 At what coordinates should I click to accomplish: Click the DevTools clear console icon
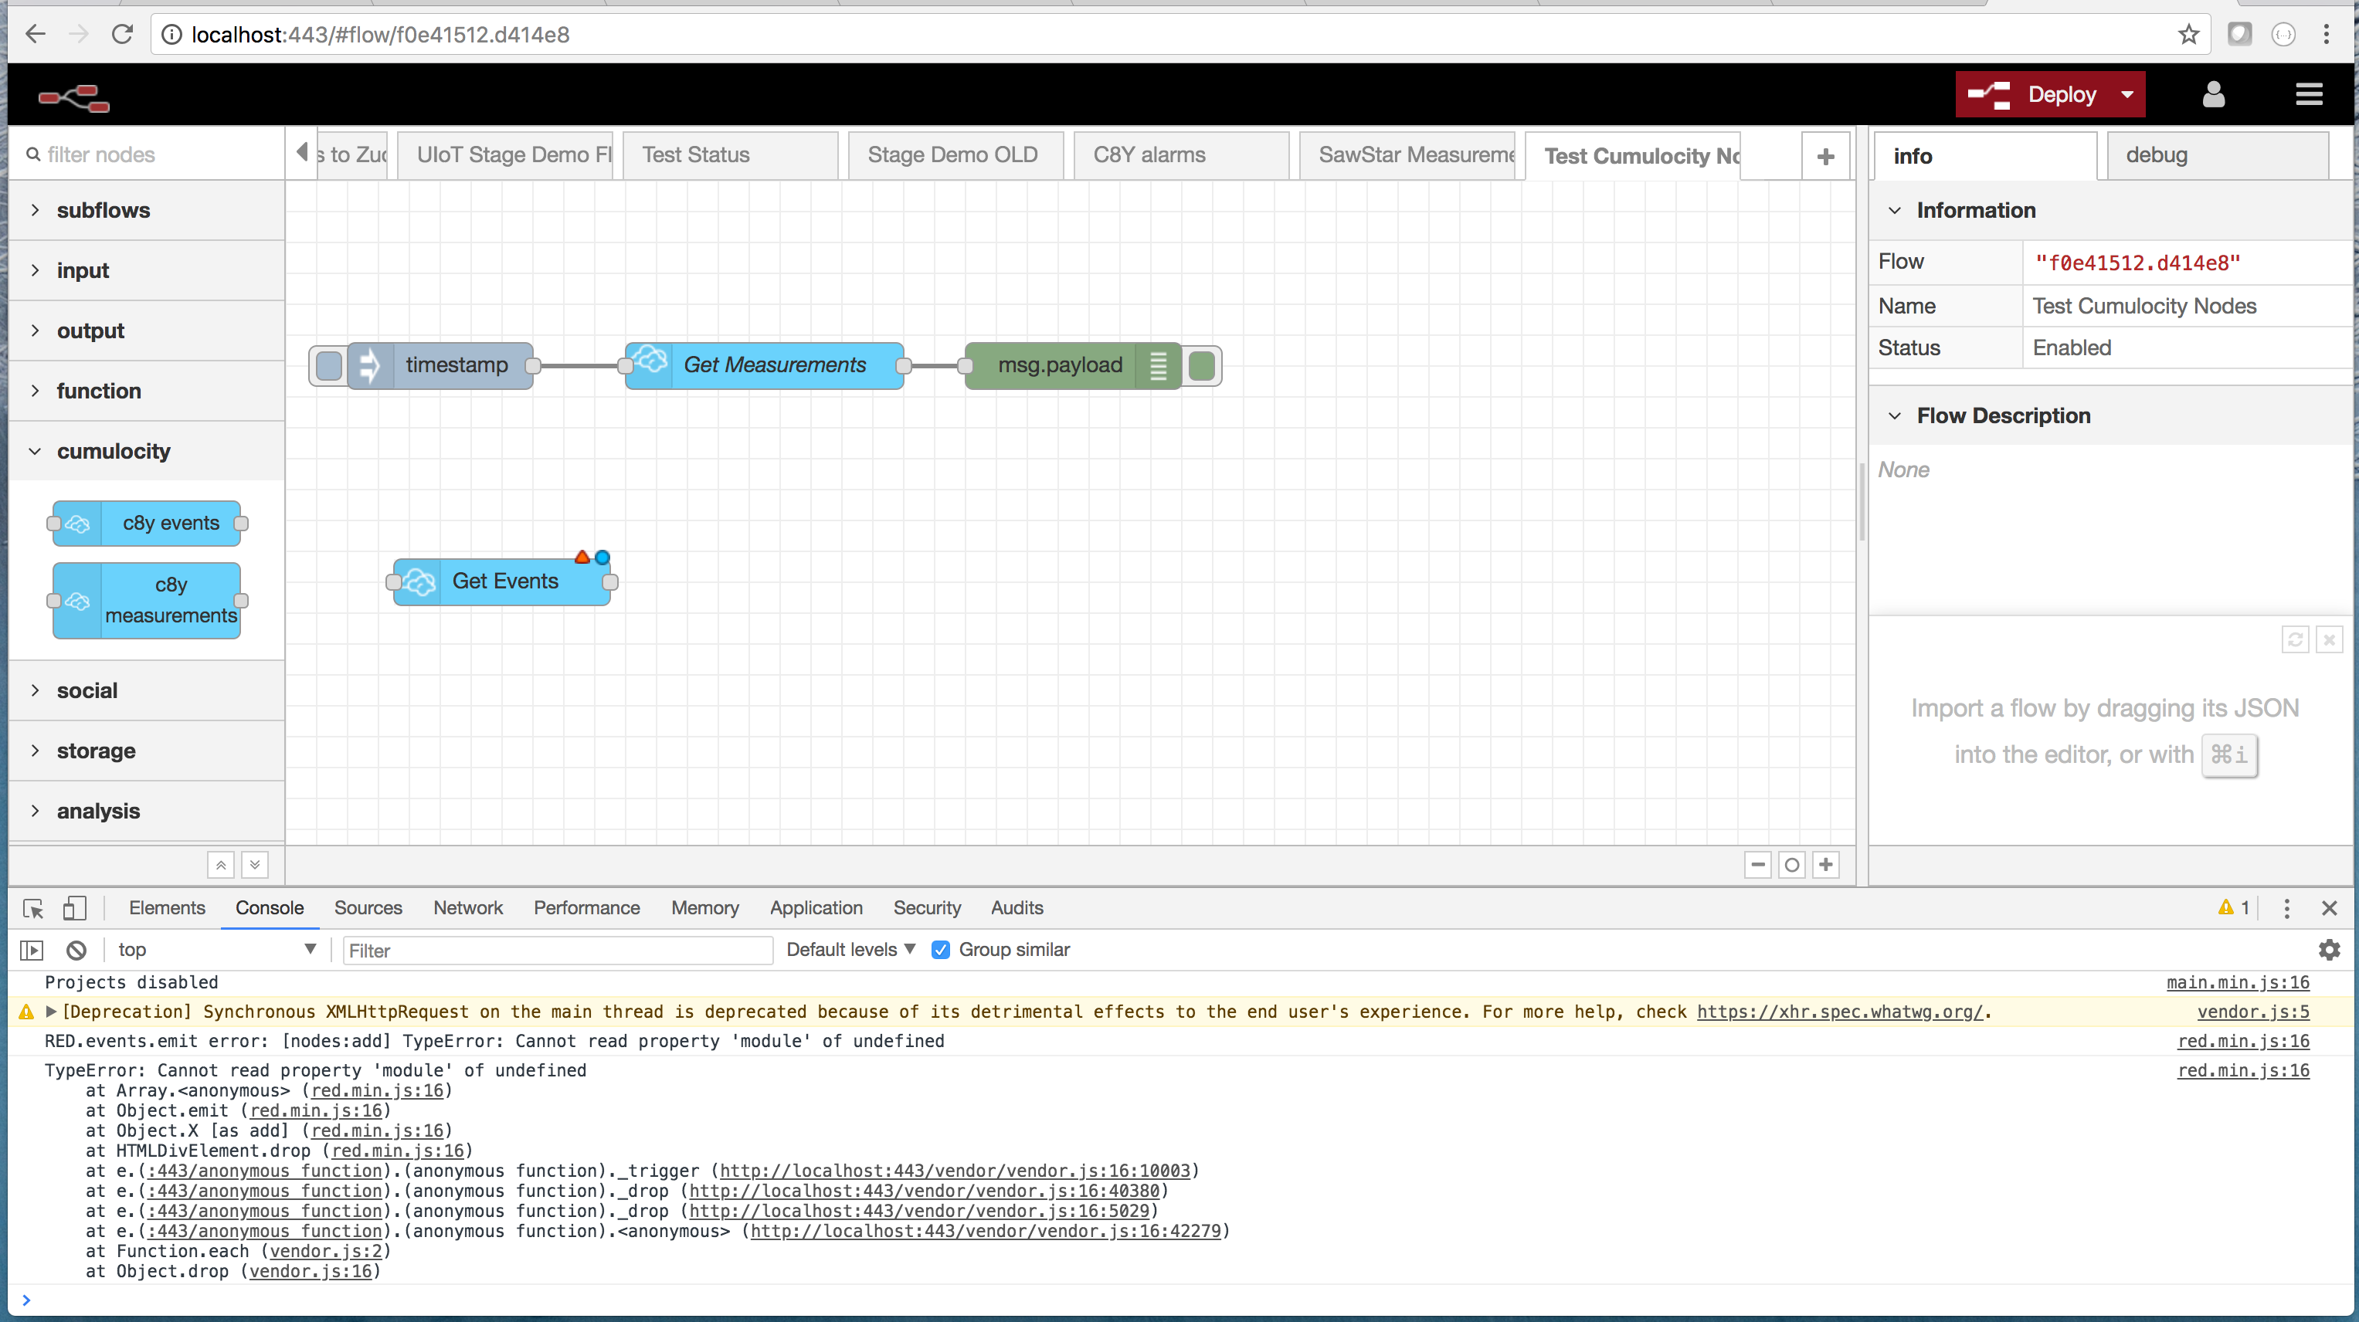[x=77, y=951]
